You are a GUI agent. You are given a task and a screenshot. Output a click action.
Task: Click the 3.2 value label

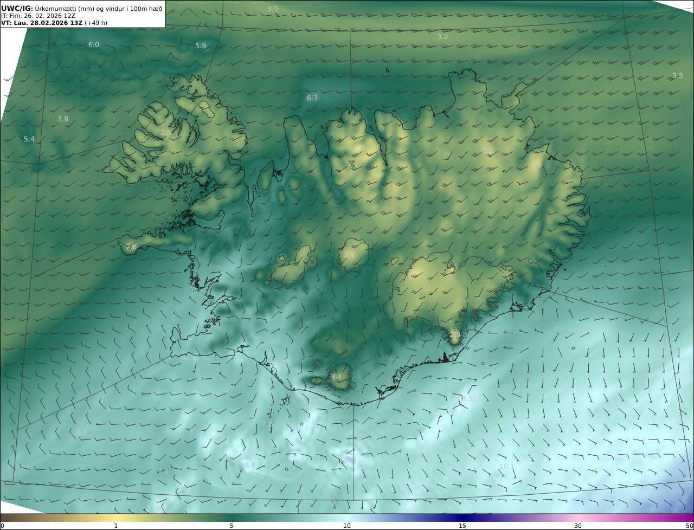(443, 36)
